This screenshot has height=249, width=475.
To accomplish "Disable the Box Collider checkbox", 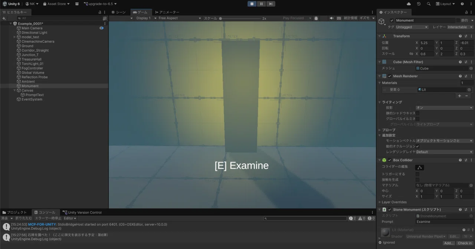I will coord(390,160).
